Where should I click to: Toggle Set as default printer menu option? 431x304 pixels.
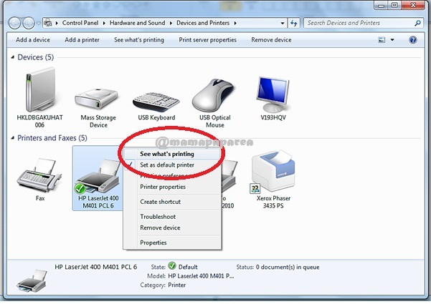click(172, 165)
